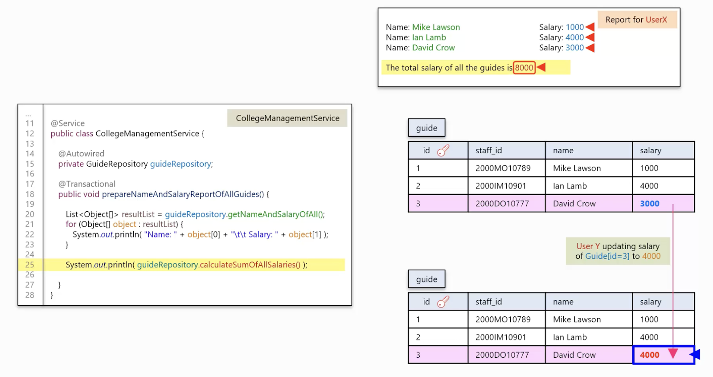Select the 'Report for UserX' label

637,20
